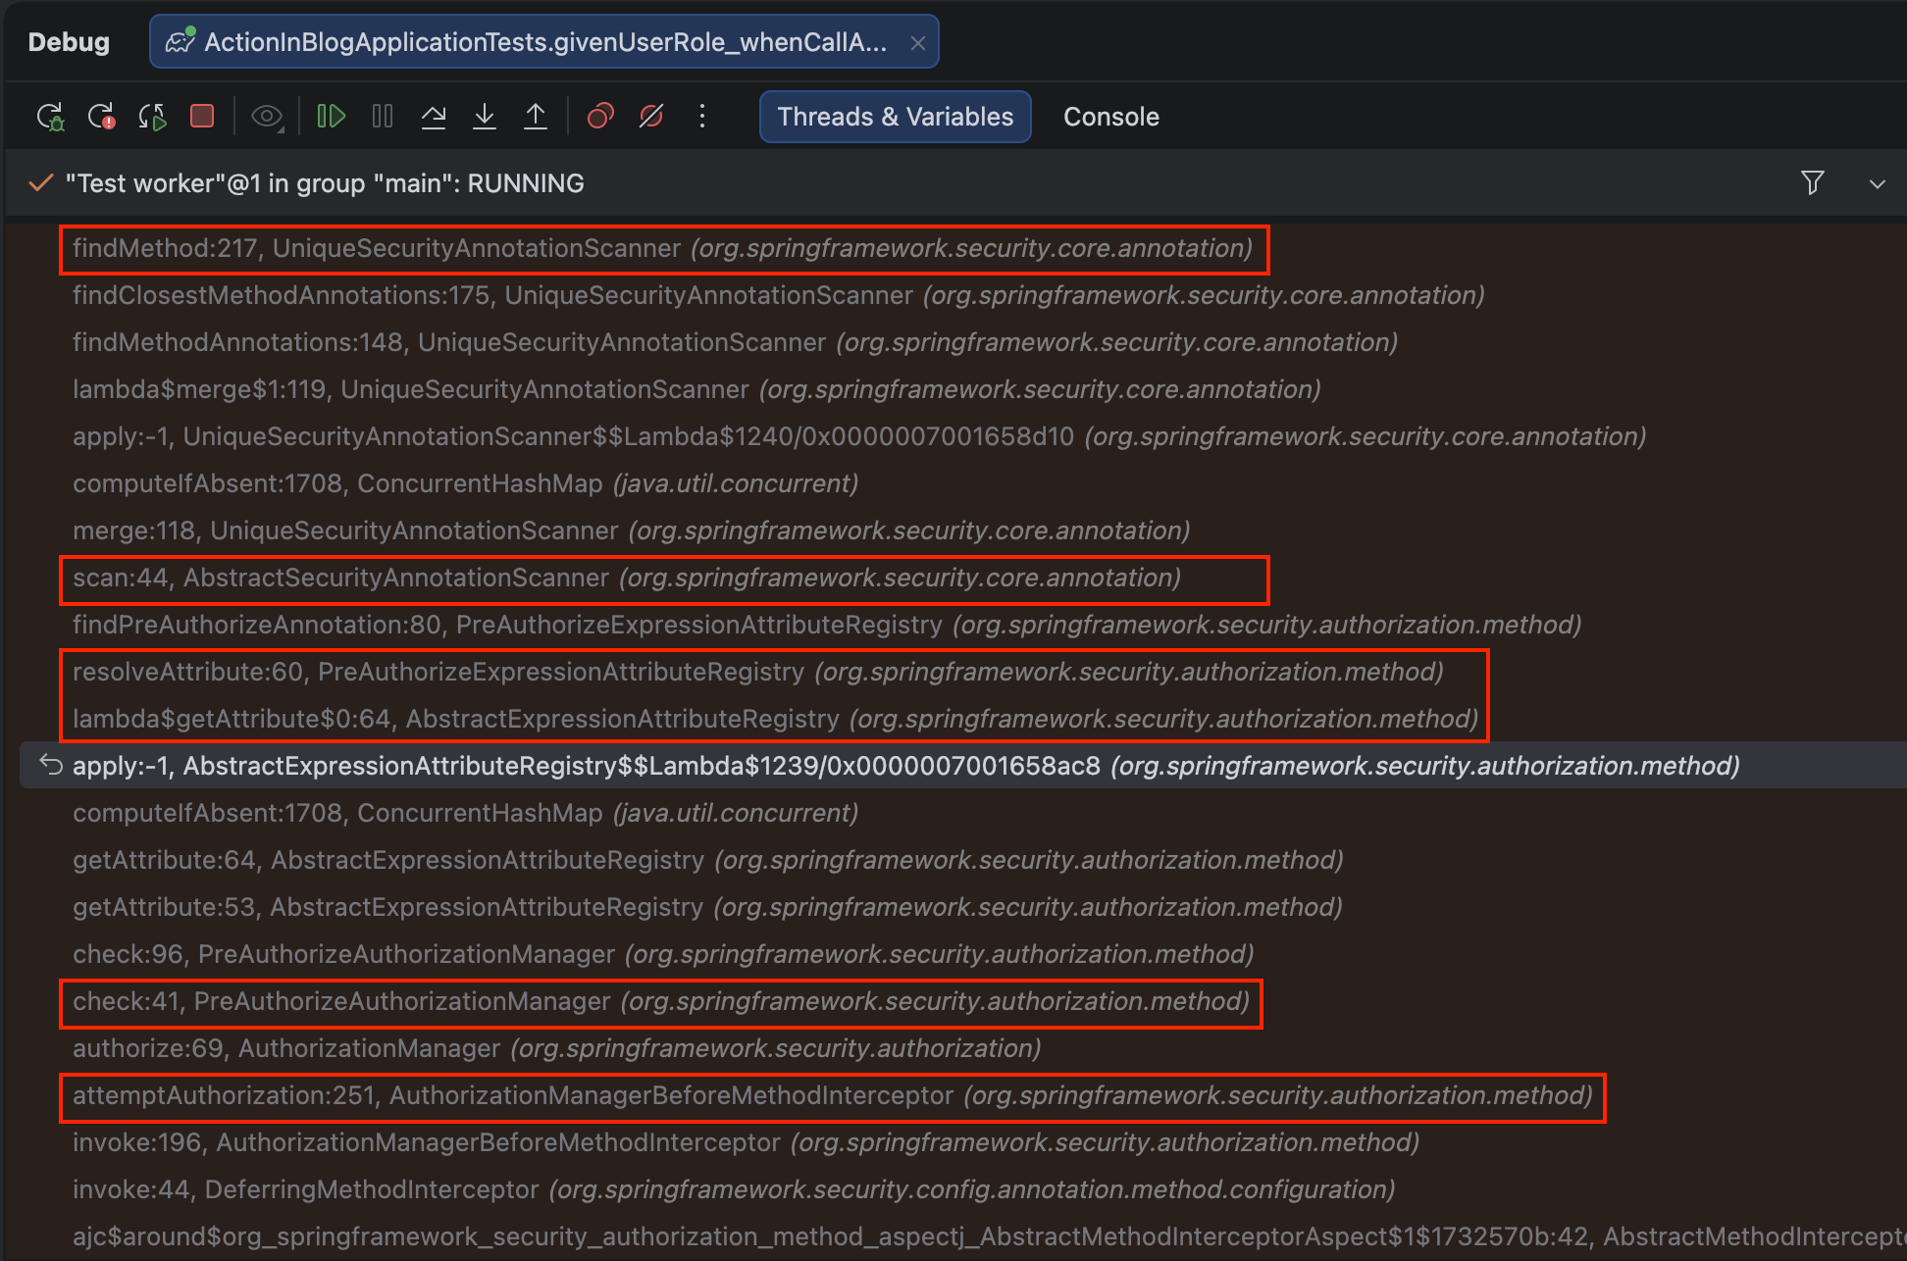Select "Test worker"@1 RUNNING thread
The image size is (1907, 1261).
325,183
